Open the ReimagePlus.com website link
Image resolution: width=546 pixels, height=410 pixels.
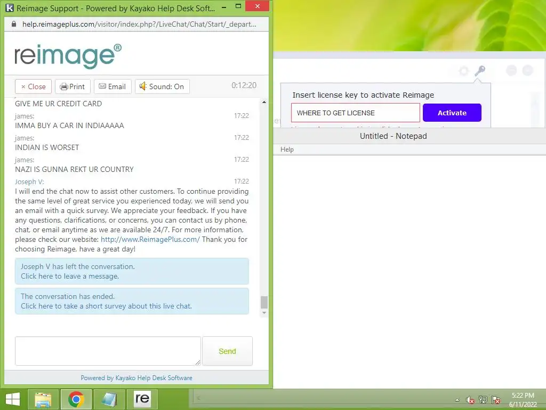[x=150, y=240]
